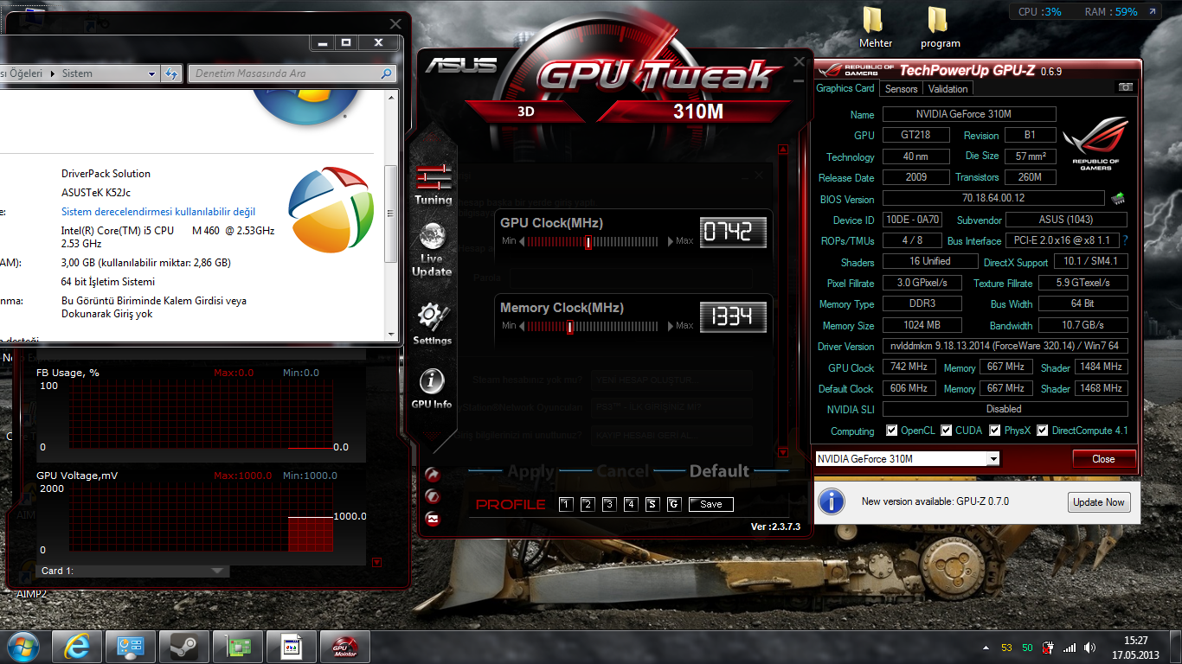1182x664 pixels.
Task: Open the Card 1 dropdown in GPU Monitor
Action: click(132, 571)
